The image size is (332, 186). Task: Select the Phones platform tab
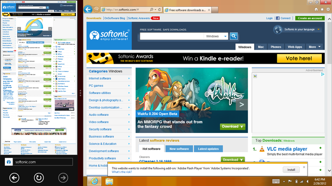tap(276, 47)
